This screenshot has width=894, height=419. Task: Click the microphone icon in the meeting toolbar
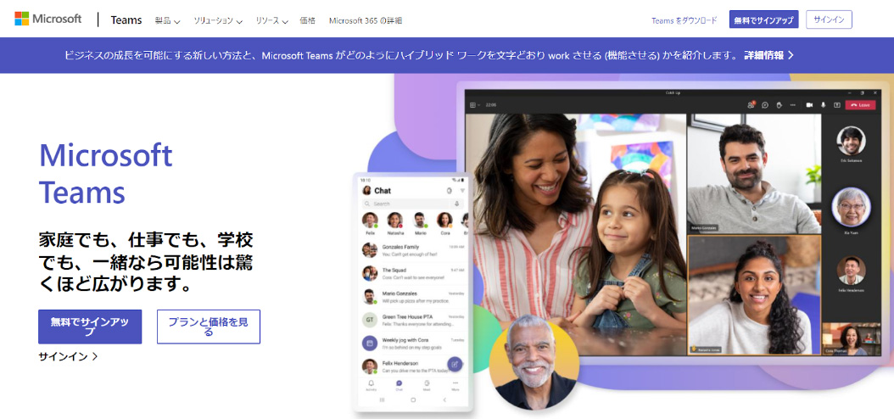(x=823, y=105)
